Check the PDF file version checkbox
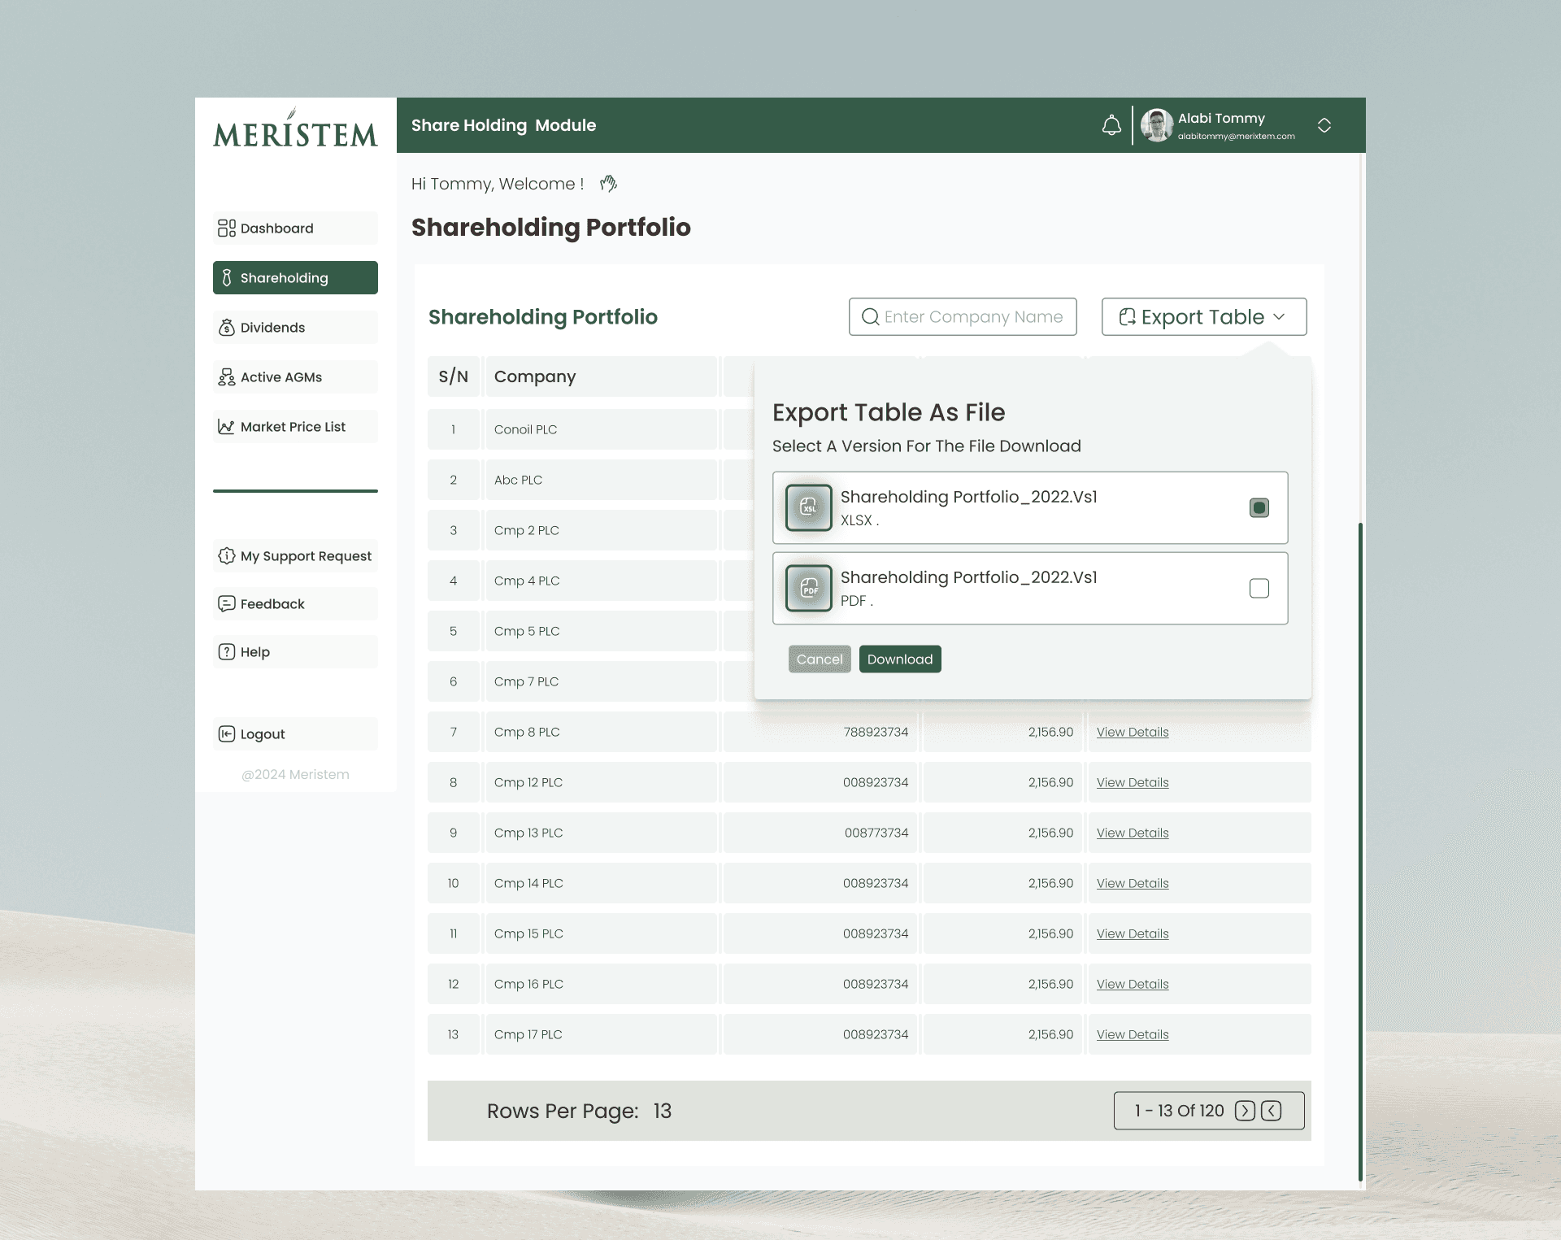Image resolution: width=1561 pixels, height=1240 pixels. [1259, 589]
